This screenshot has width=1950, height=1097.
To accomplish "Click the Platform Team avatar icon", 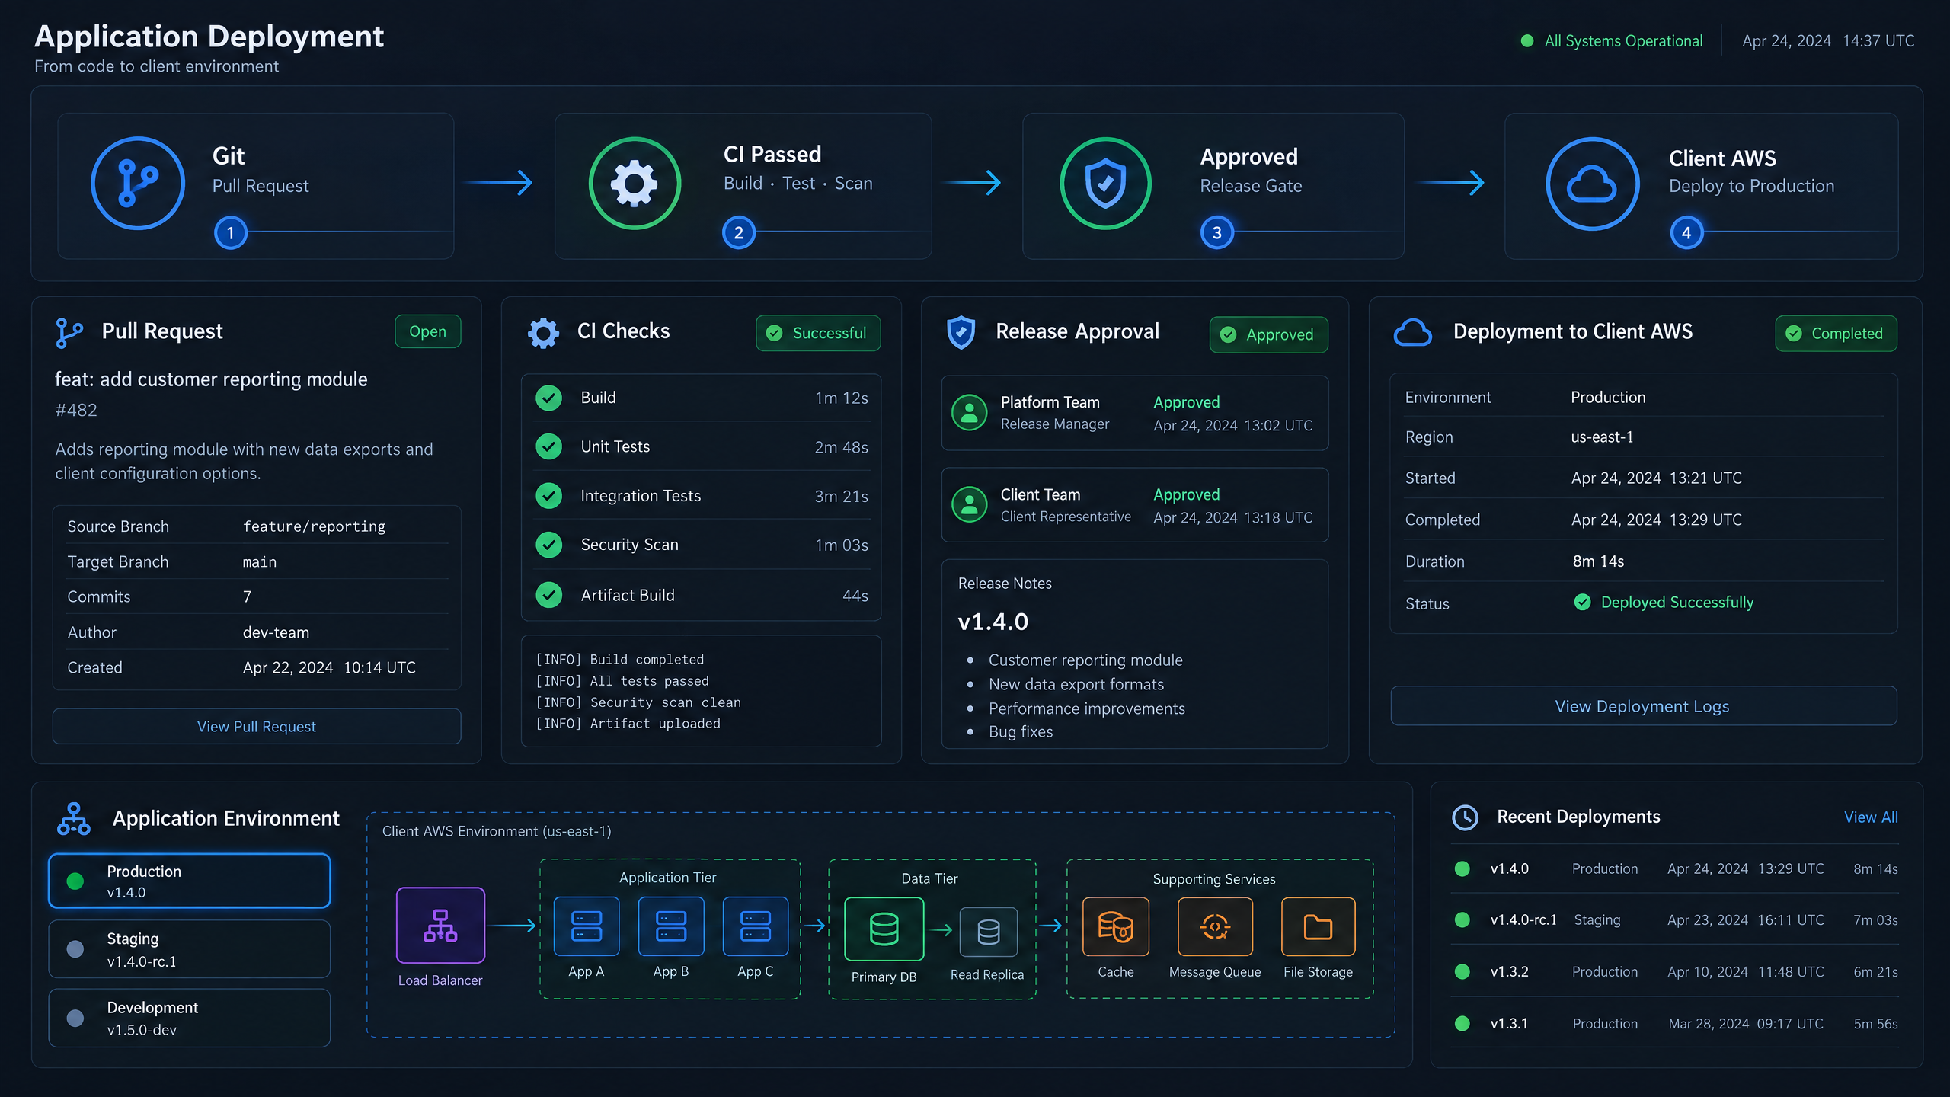I will tap(970, 412).
